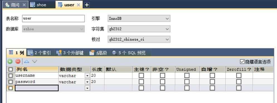Screen dimensions: 277x103
Task: Click the username column name cell
Action: click(x=37, y=76)
